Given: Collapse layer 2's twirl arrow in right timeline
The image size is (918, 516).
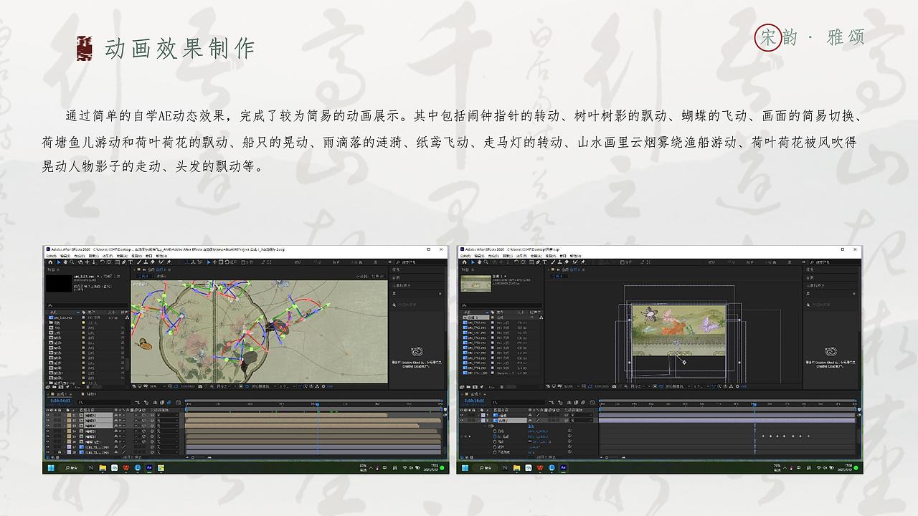Looking at the screenshot, I should (x=479, y=421).
